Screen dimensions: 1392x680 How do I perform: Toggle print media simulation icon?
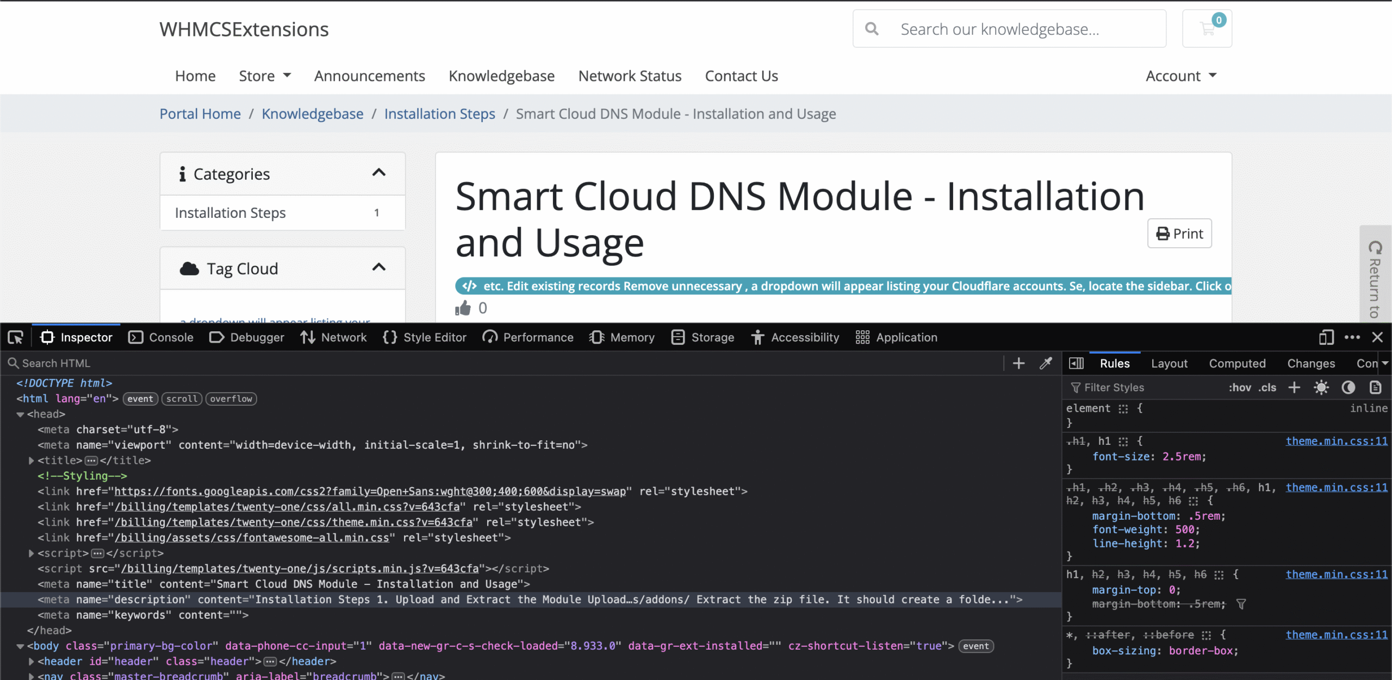tap(1375, 387)
